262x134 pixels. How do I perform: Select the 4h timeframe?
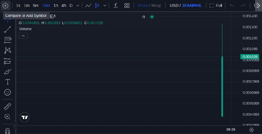tap(64, 6)
